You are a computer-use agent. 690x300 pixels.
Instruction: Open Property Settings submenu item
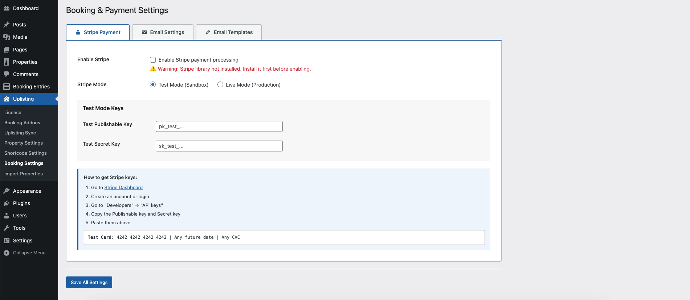click(24, 143)
